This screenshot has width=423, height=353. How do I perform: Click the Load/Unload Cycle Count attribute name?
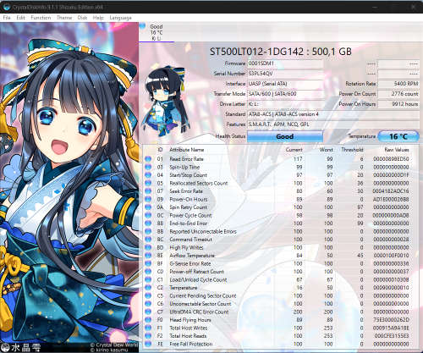tap(198, 279)
